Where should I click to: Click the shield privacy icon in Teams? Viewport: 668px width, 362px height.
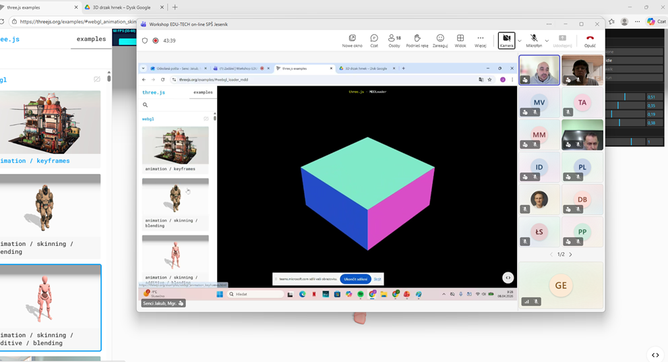coord(144,40)
